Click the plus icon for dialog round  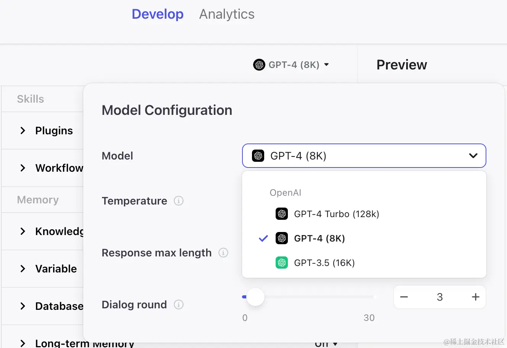click(x=475, y=297)
